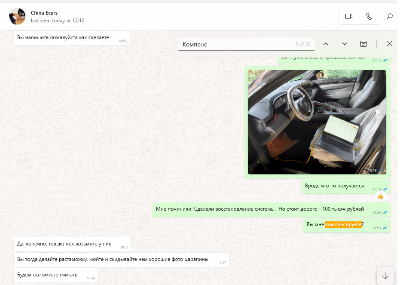Open China Ecars profile picture
400x285 pixels.
(x=17, y=16)
